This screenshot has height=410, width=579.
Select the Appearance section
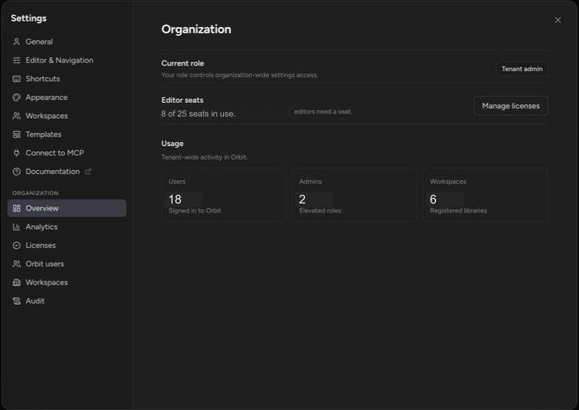point(67,98)
